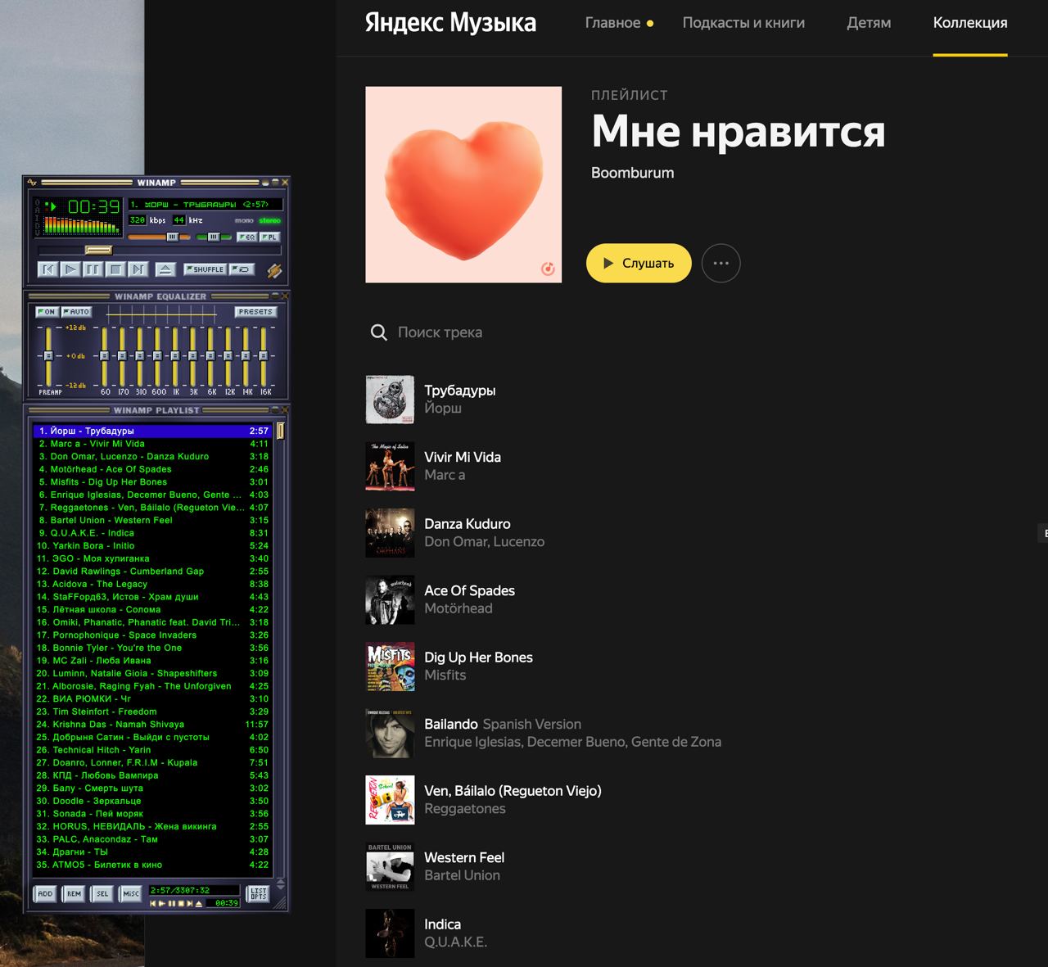Open track search via the magnifier icon

tap(379, 332)
